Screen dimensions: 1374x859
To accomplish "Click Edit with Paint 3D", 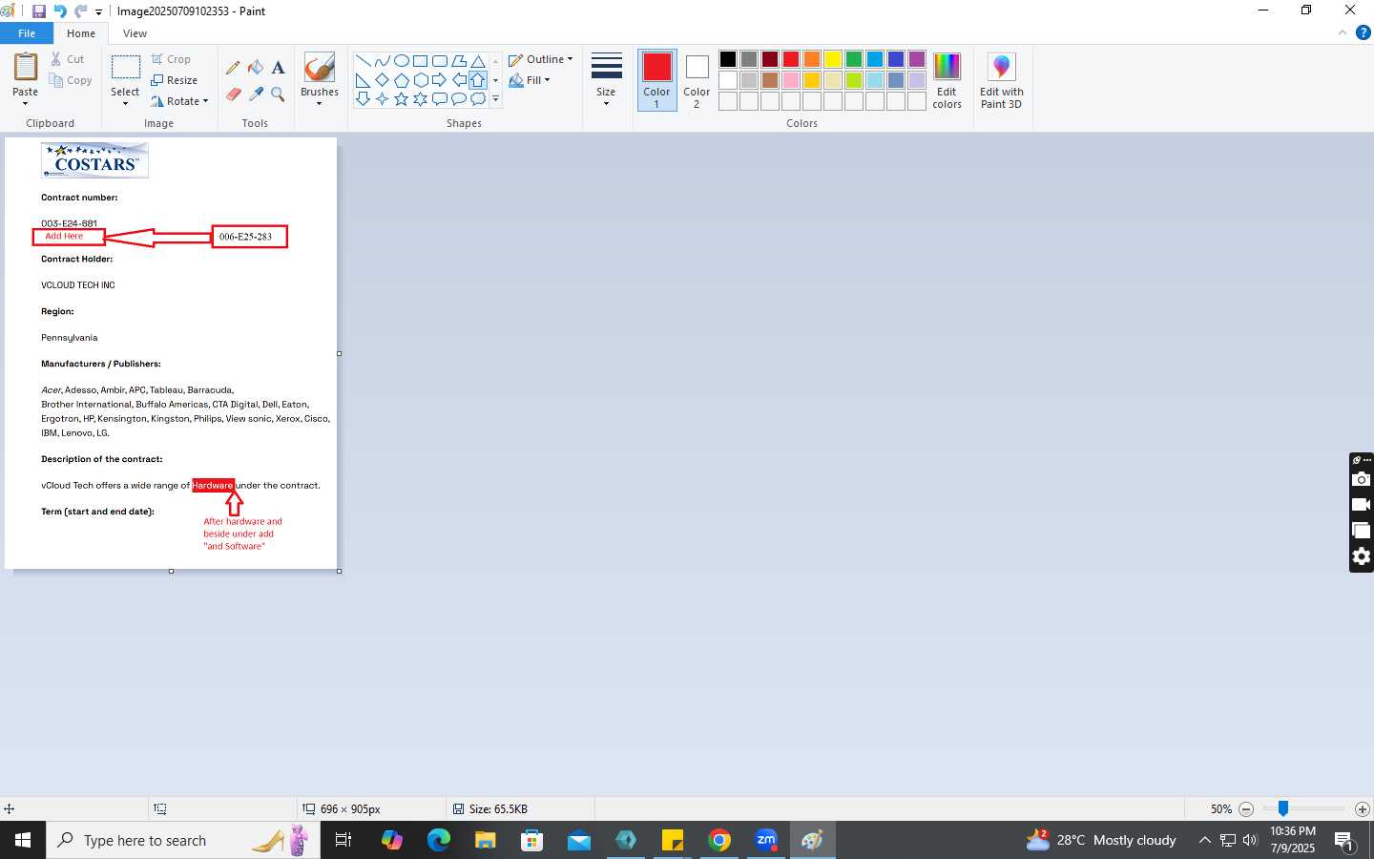I will click(1001, 80).
